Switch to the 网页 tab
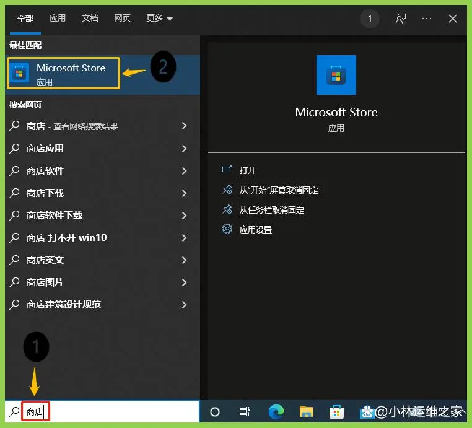 122,18
